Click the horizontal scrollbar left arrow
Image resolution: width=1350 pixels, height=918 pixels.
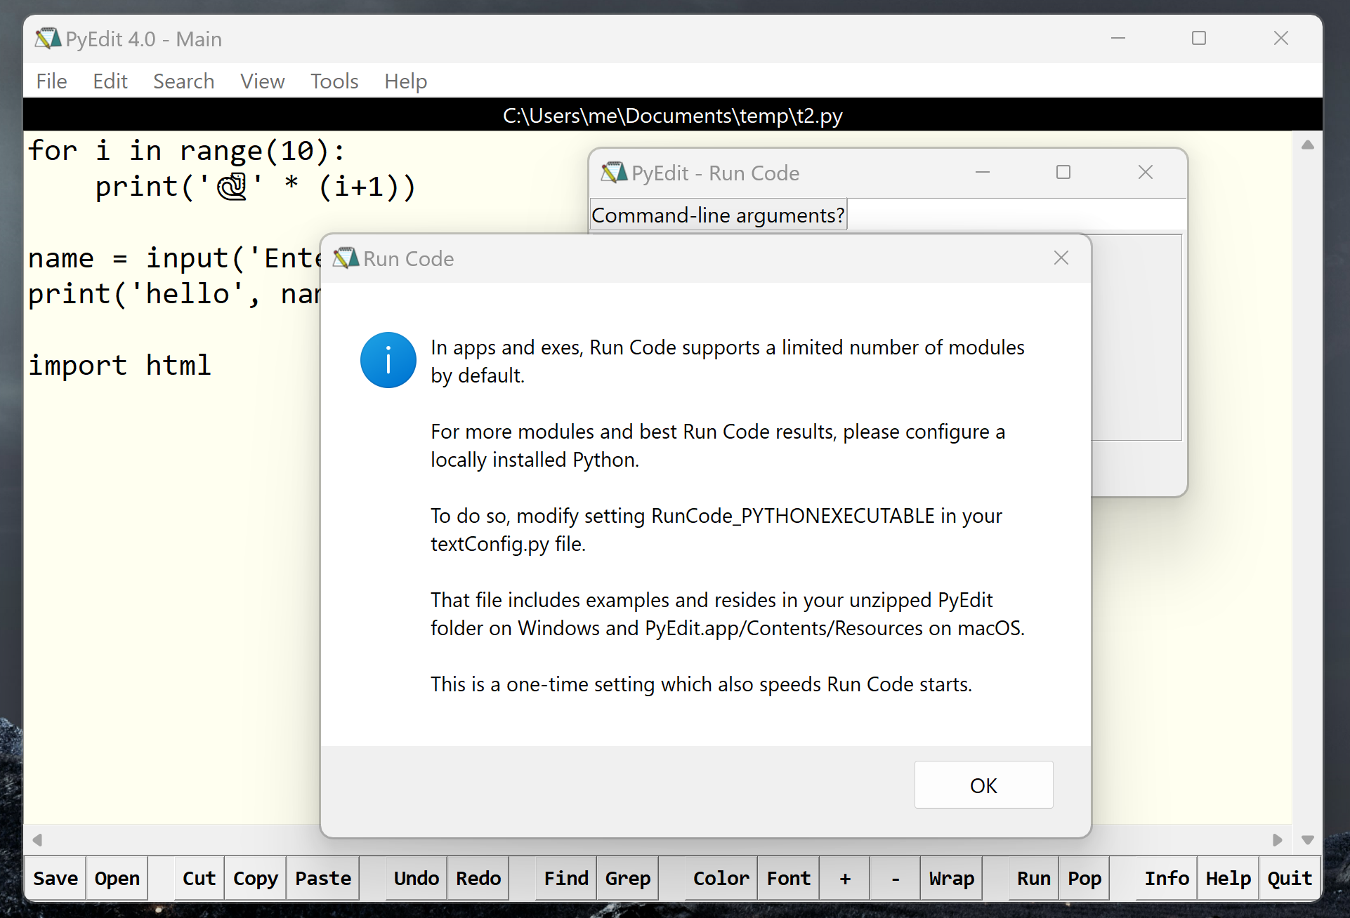click(x=37, y=839)
